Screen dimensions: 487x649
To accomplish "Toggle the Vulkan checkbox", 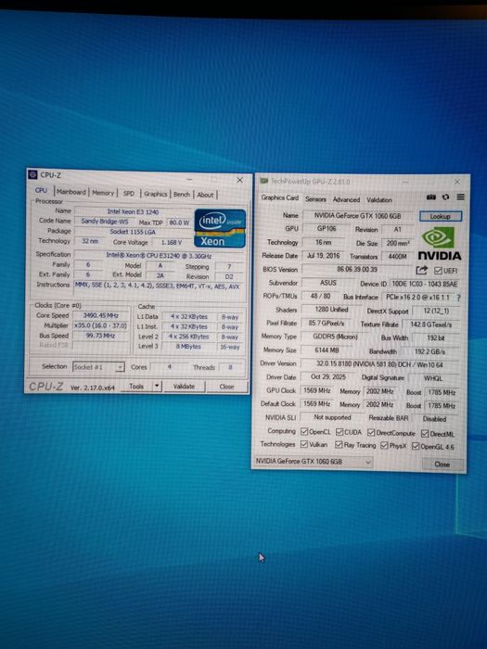I will coord(304,444).
